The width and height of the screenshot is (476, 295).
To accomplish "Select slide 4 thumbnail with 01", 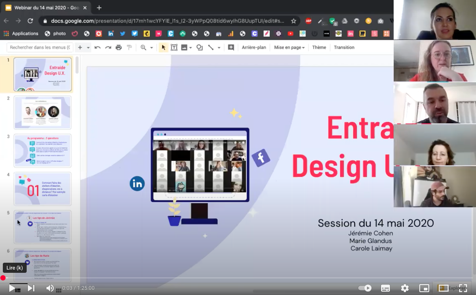I will pos(42,189).
